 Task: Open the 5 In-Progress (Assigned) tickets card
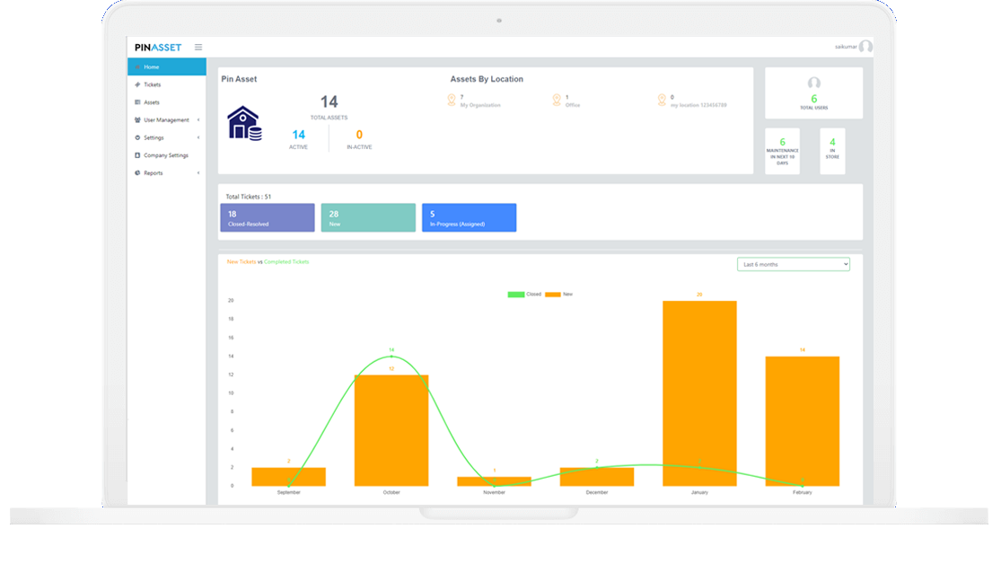point(470,218)
